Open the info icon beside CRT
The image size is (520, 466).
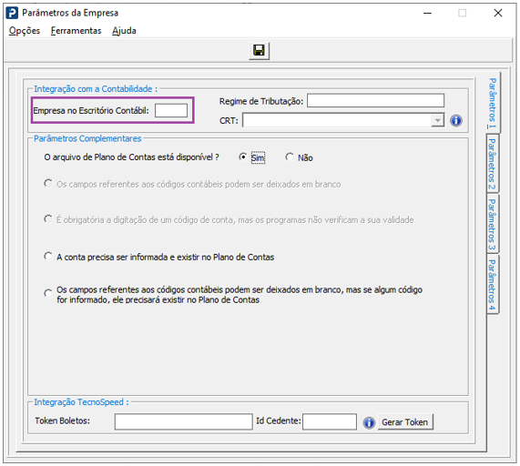(x=456, y=120)
